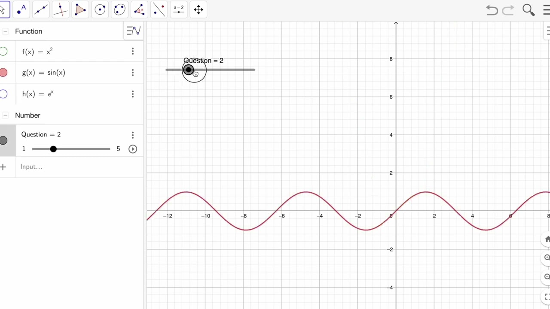
Task: Show the h(x) = eˣ graph
Action: tap(3, 94)
